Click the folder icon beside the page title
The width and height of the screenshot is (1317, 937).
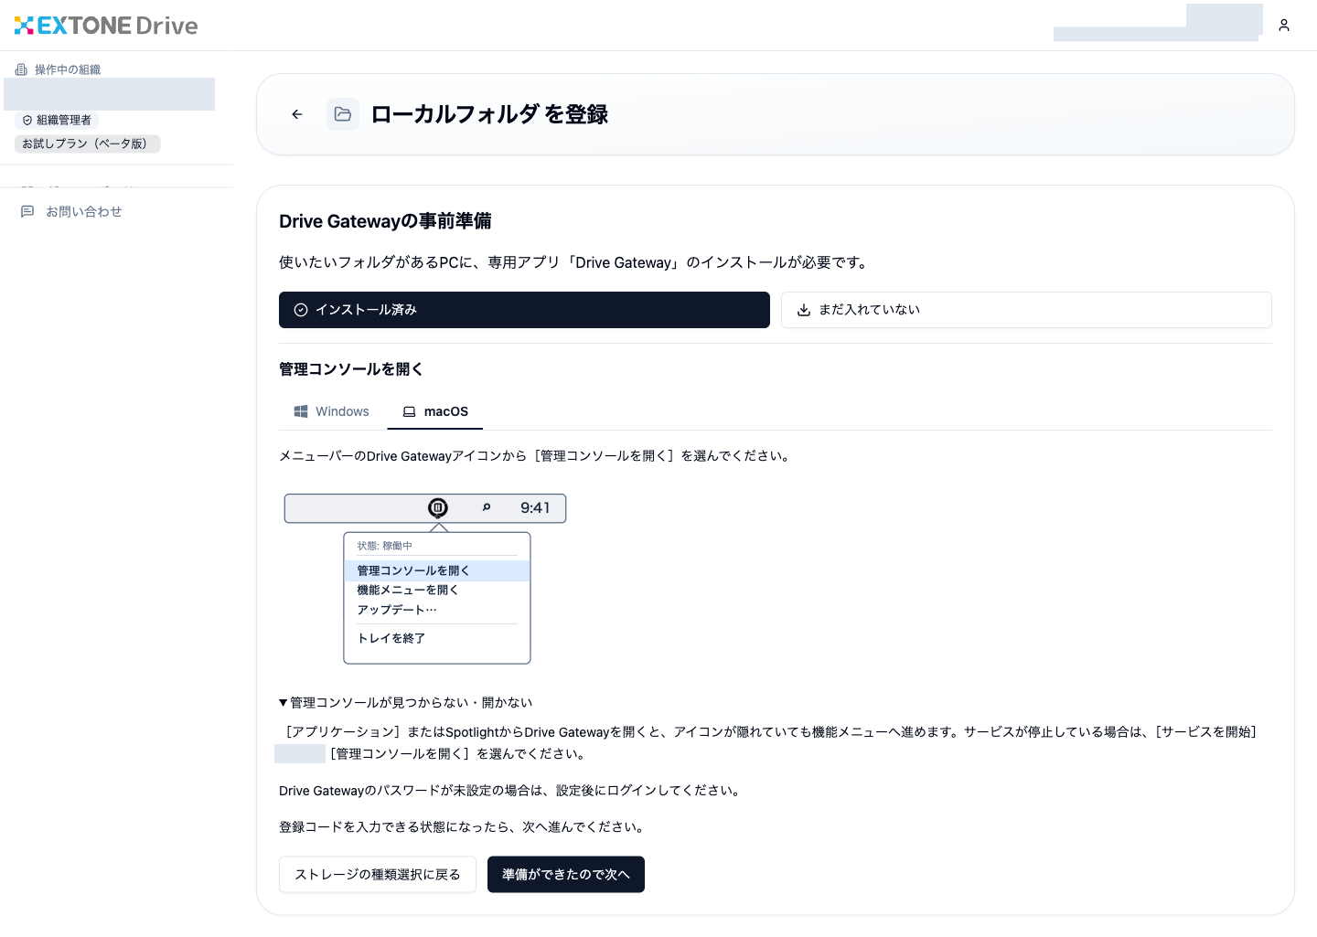click(343, 114)
